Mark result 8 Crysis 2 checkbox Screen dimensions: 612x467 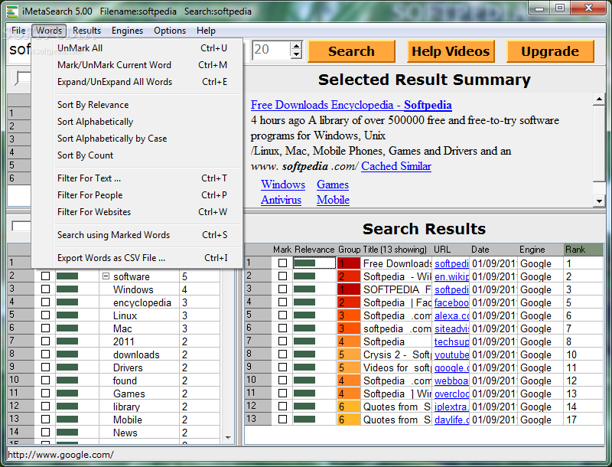click(282, 354)
